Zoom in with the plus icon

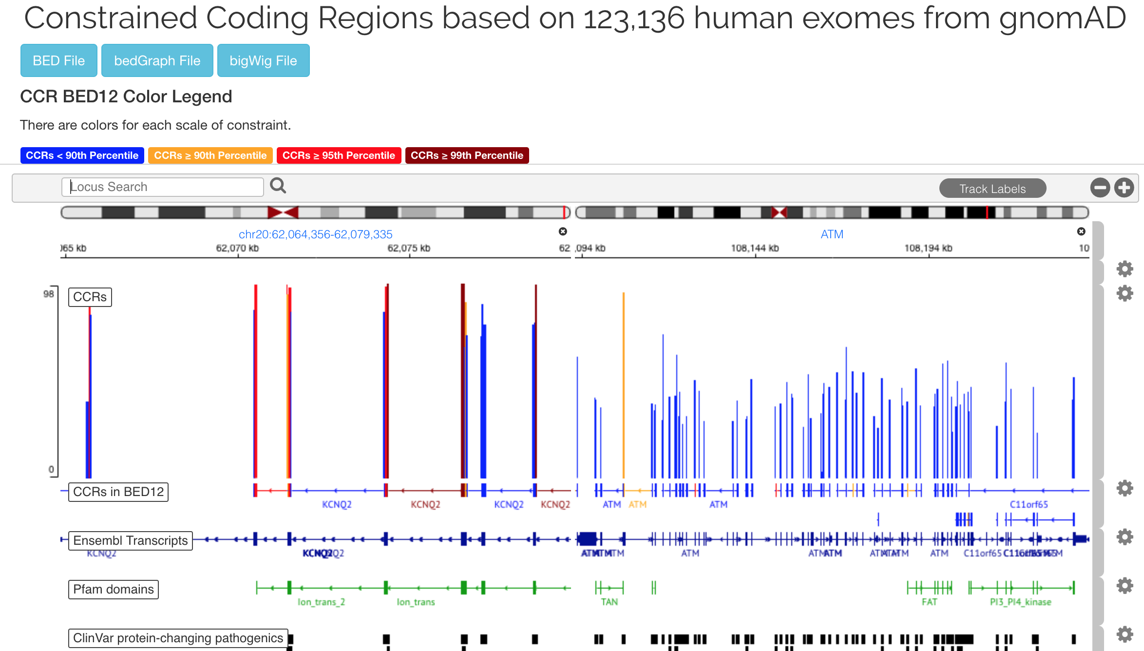[x=1124, y=188]
